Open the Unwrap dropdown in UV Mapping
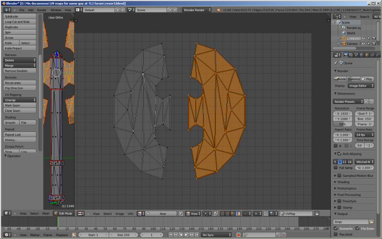The image size is (382, 239). coord(20,100)
